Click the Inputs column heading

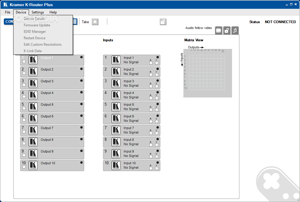(108, 40)
